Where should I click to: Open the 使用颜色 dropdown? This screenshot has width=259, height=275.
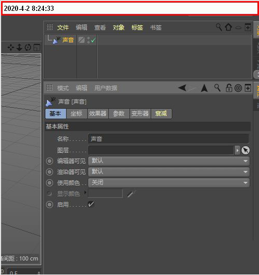pos(169,183)
